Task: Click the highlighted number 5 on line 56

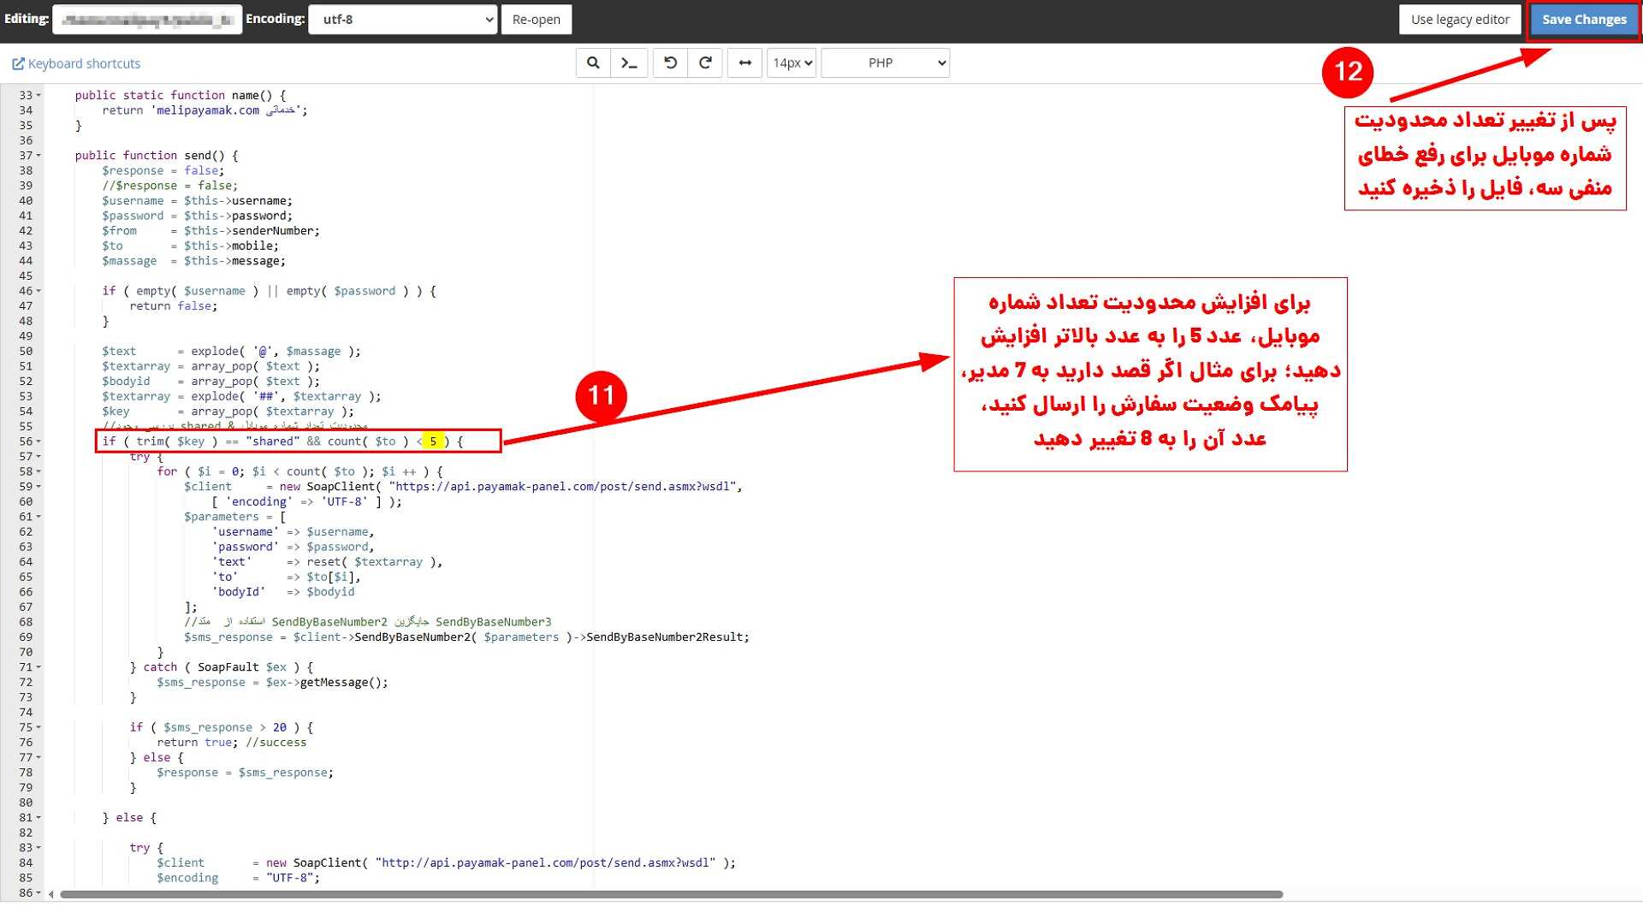Action: 433,441
